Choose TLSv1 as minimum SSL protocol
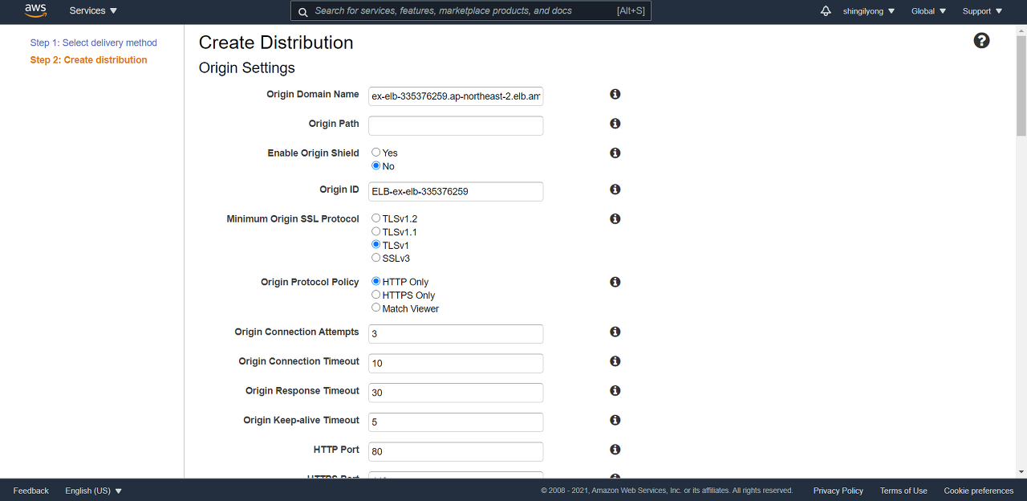 [375, 244]
